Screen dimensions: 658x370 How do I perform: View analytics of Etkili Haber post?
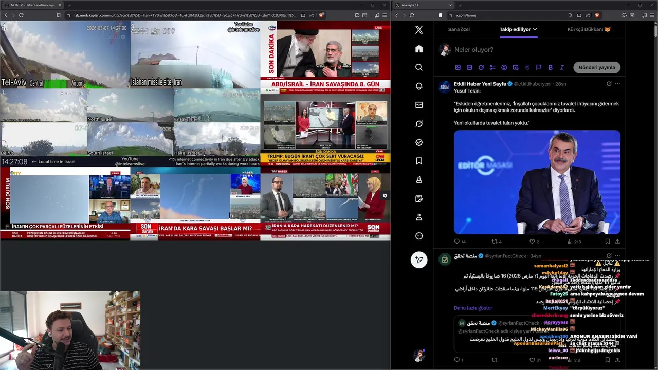coord(574,242)
